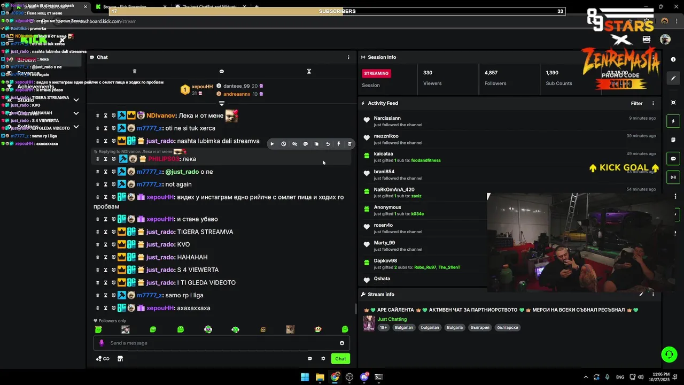Click the just_rado name on 'KVO' message
Image resolution: width=684 pixels, height=385 pixels.
[x=160, y=244]
